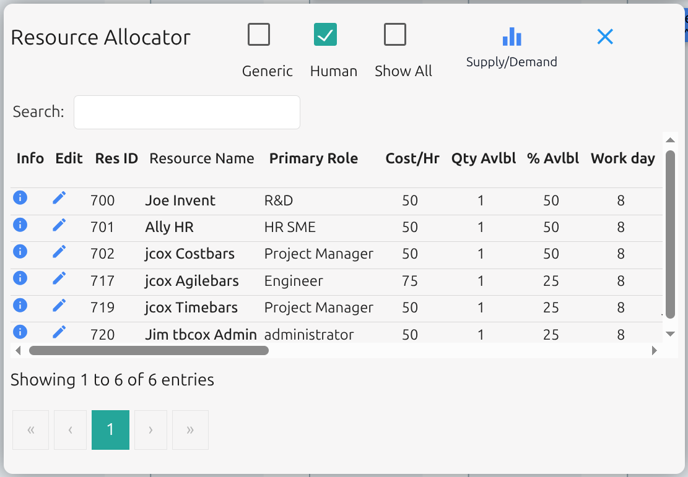Enable the Show All checkbox
This screenshot has height=477, width=688.
pyautogui.click(x=395, y=35)
